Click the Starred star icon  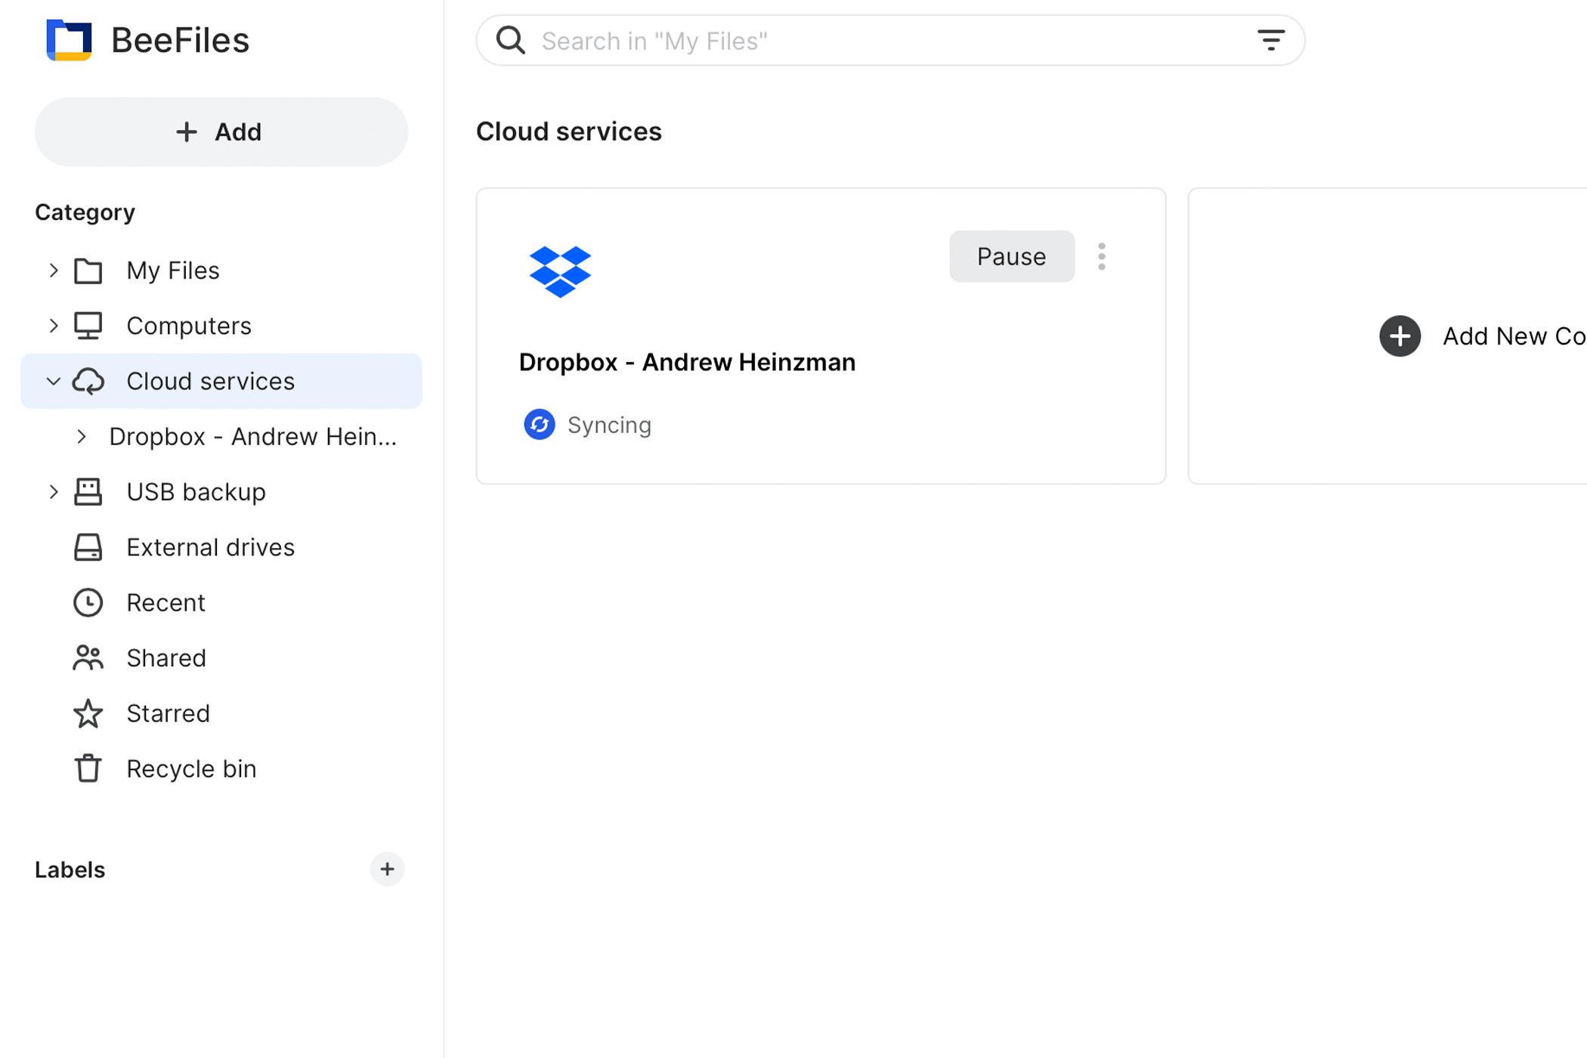(88, 713)
